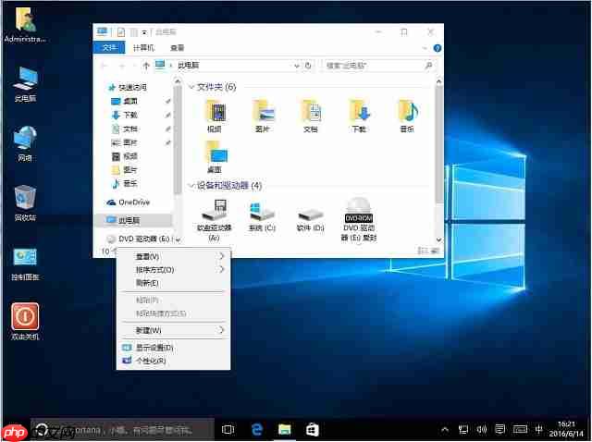Select the 此电脑 desktop icon
The width and height of the screenshot is (592, 442).
click(x=25, y=84)
